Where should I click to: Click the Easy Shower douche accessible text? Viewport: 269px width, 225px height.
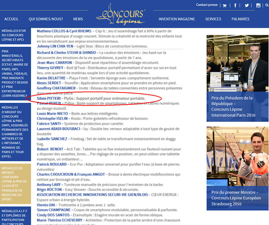[x=102, y=190]
